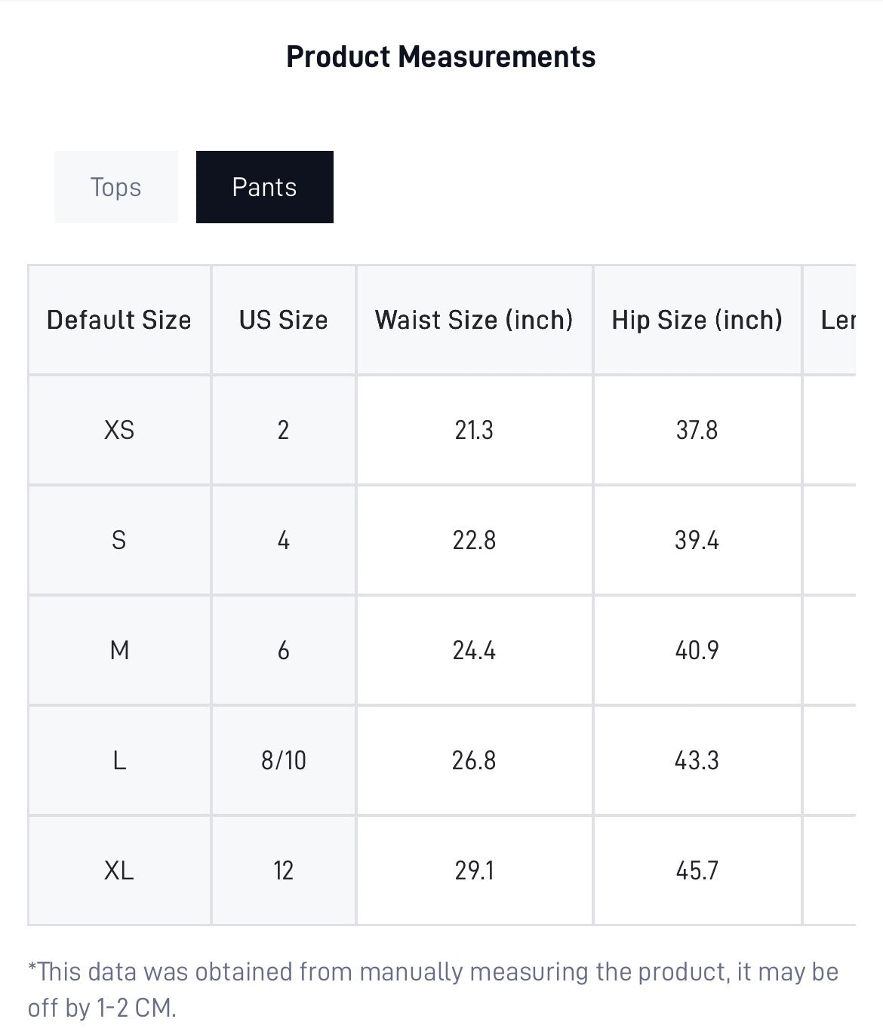Select the L size row label
Screen dimensions: 883x1028
coord(119,760)
